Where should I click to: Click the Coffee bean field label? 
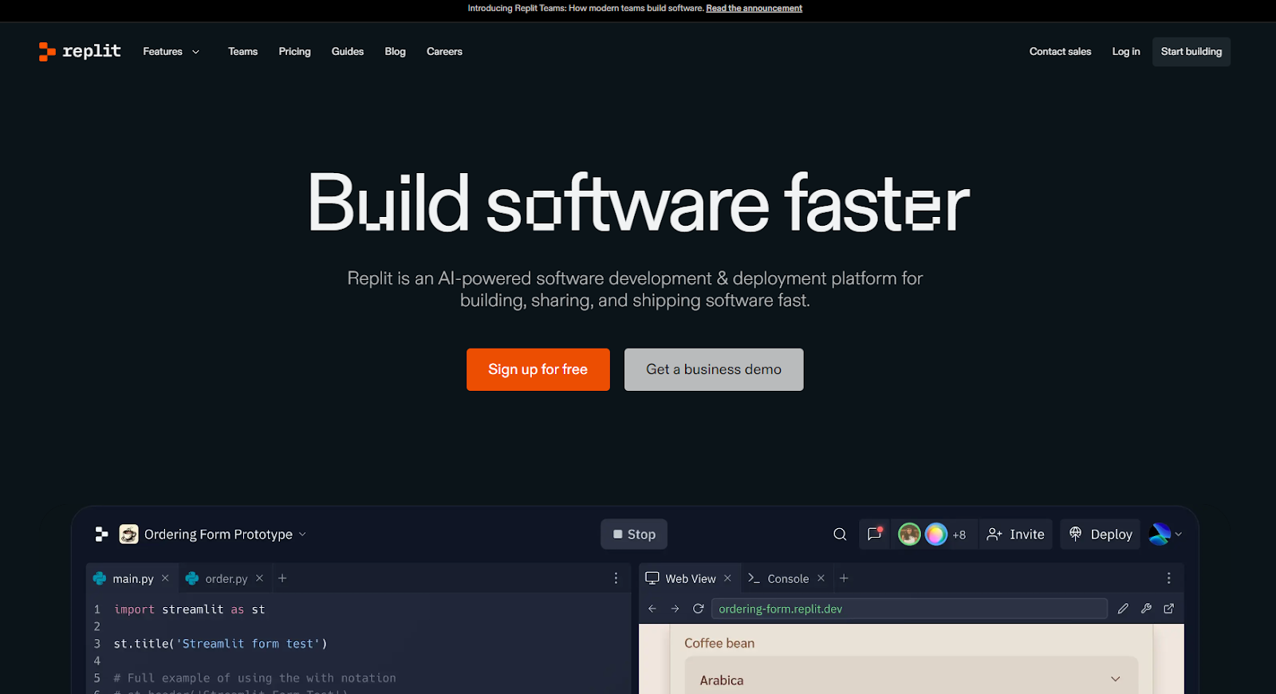click(x=719, y=643)
